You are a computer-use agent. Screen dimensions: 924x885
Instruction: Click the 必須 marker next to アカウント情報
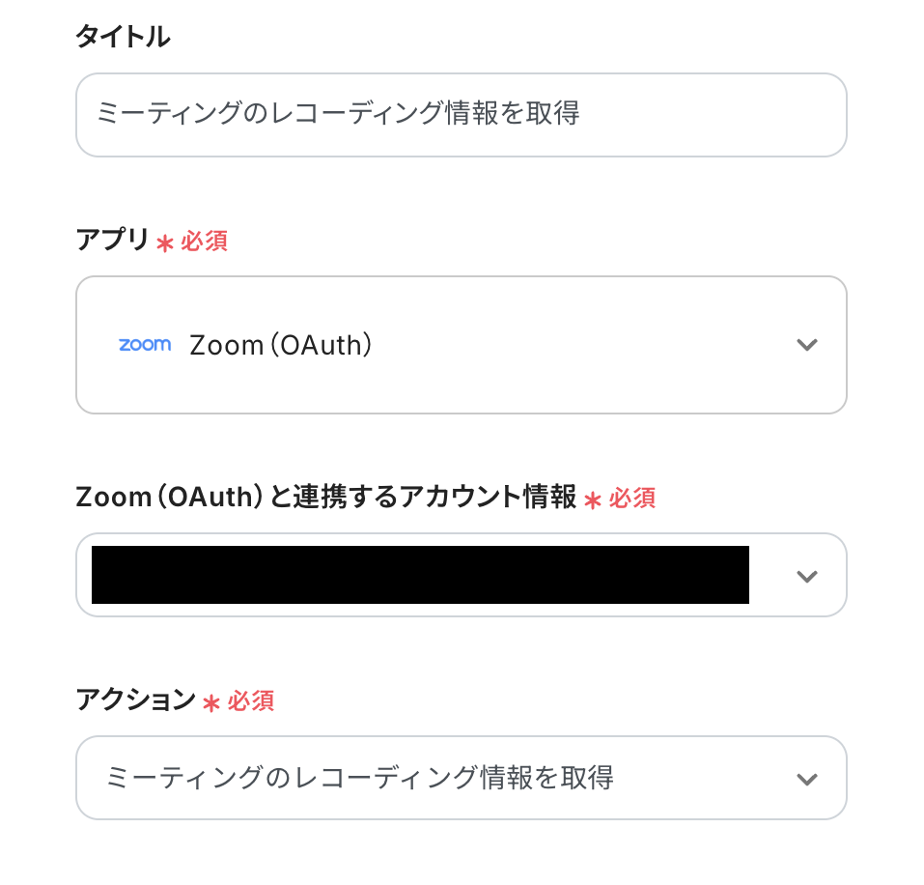tap(632, 499)
